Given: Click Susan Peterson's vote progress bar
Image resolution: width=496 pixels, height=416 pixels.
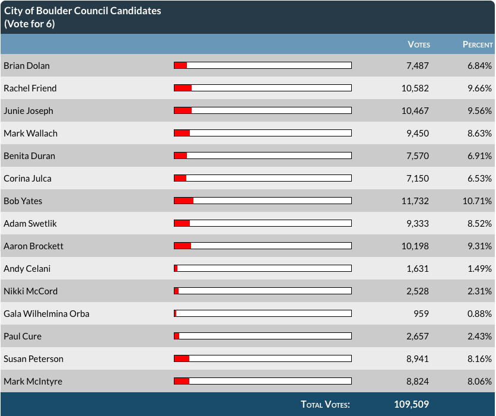Looking at the screenshot, I should point(262,358).
